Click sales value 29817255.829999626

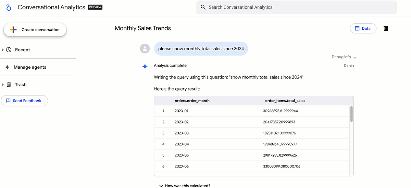click(x=280, y=155)
